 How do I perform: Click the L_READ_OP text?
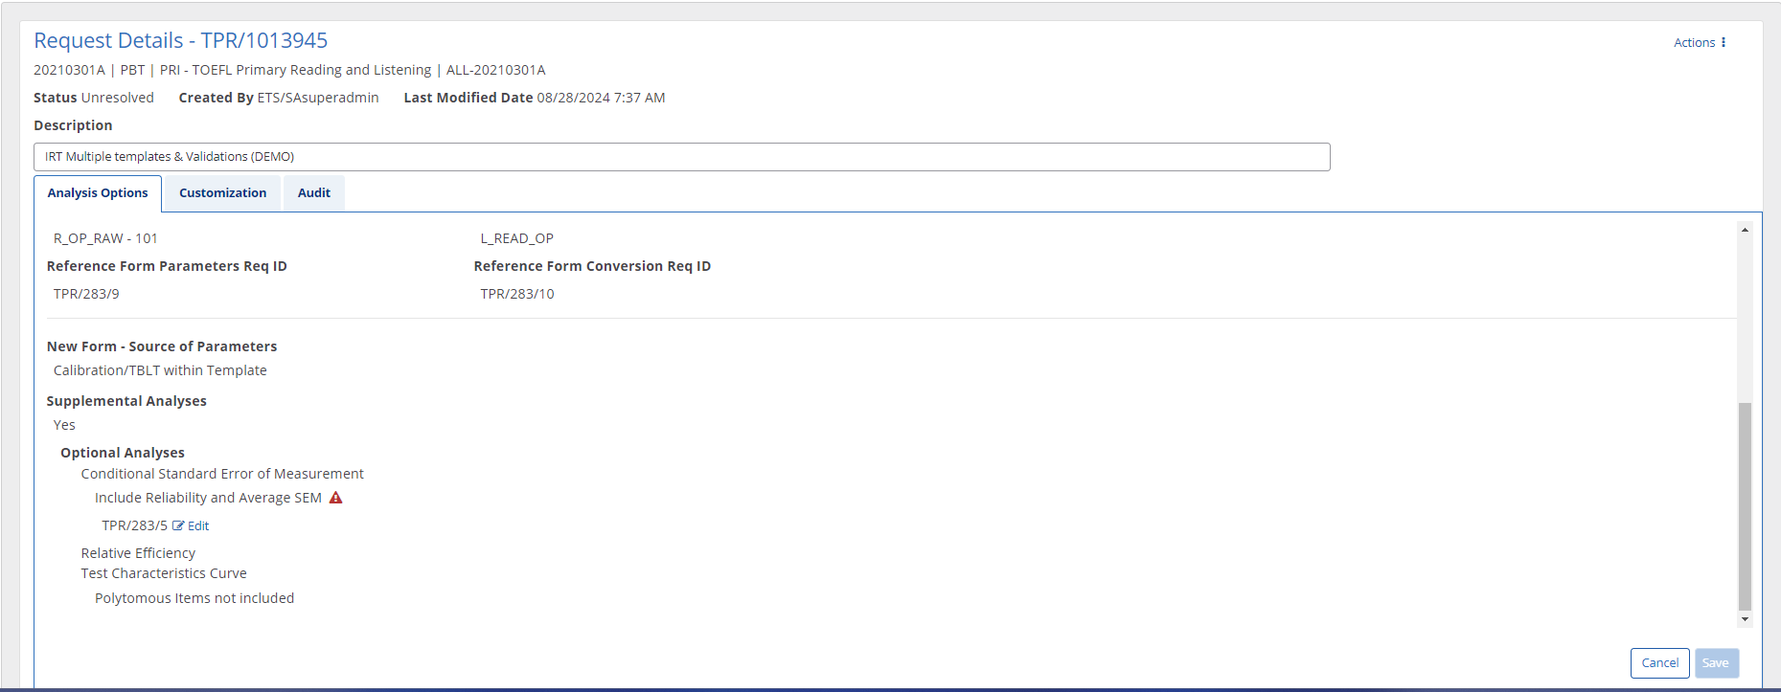tap(517, 238)
